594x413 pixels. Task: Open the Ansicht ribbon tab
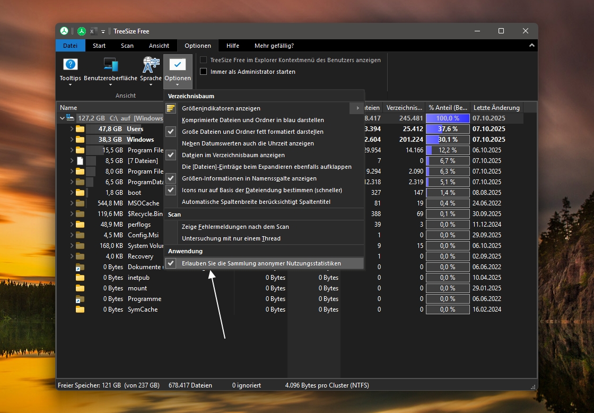point(159,46)
